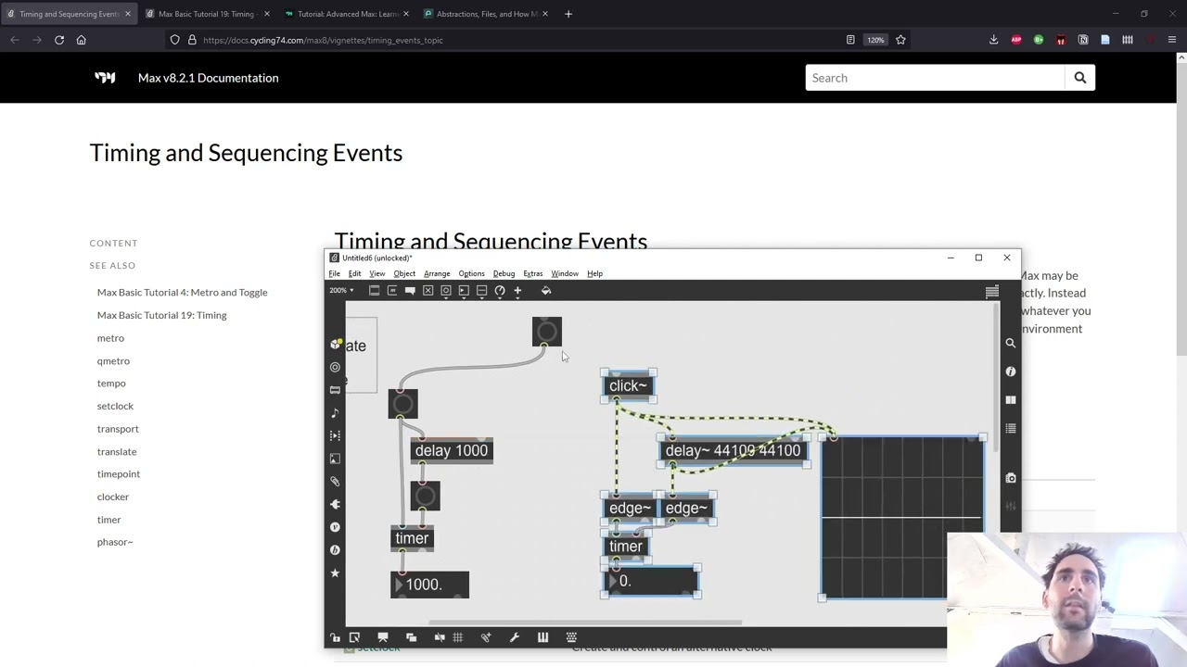Screen dimensions: 1187x667
Task: Click the bang button at the top of the patch
Action: tap(547, 332)
